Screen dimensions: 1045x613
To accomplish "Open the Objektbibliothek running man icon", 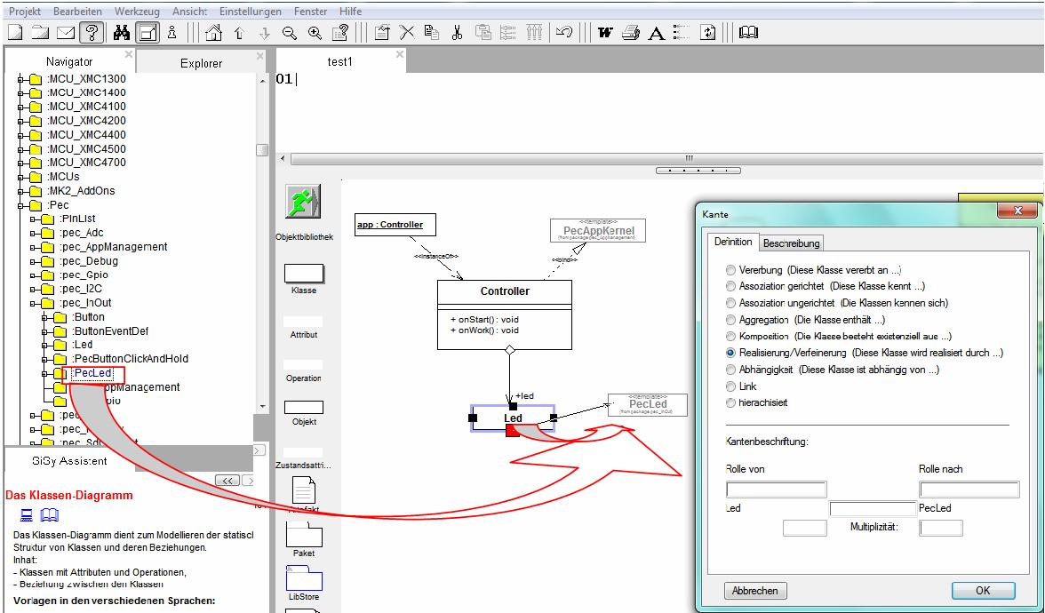I will click(303, 202).
